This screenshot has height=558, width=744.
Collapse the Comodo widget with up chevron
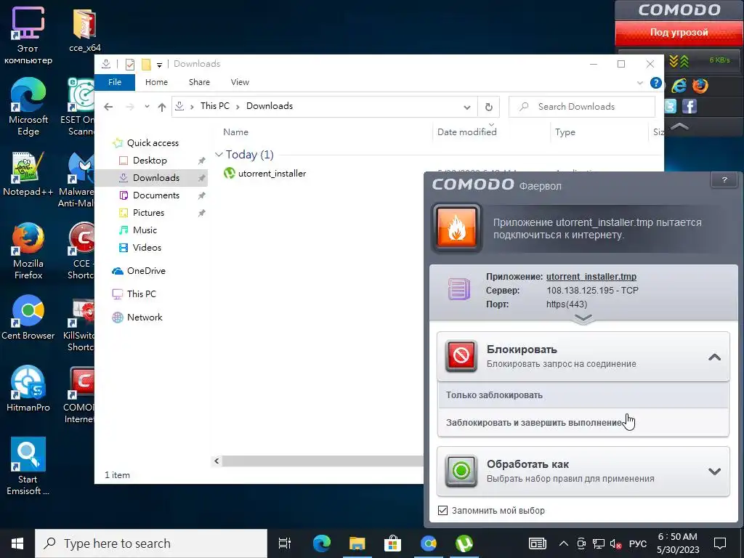(679, 126)
